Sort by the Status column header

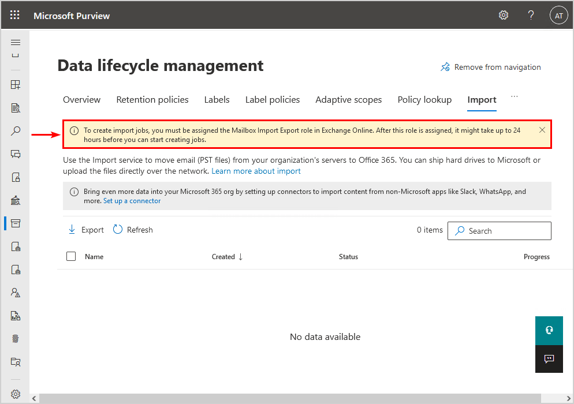coord(348,257)
